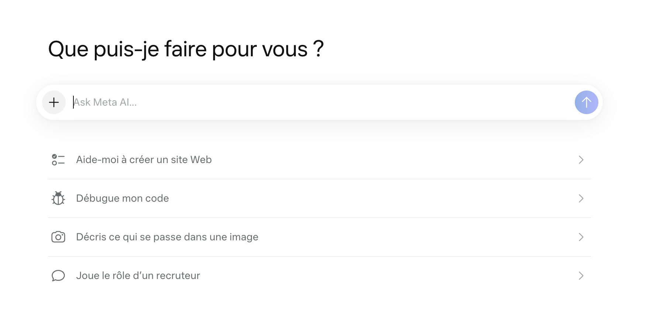
Task: Click the camera icon for image description
Action: tap(58, 237)
